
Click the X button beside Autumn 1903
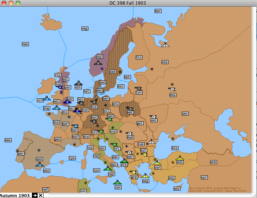pyautogui.click(x=40, y=195)
